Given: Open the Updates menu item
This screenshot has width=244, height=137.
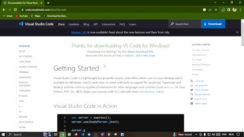Looking at the screenshot, I should pos(74,24).
